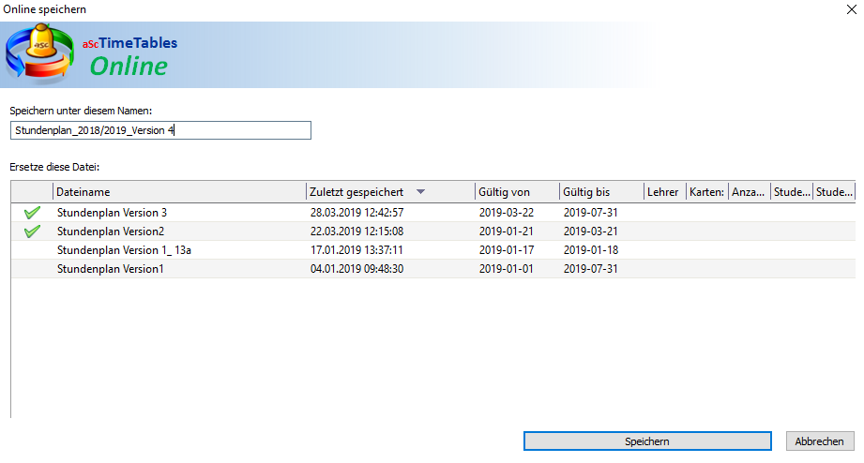This screenshot has height=463, width=864.
Task: Click green checkmark beside Stundenplan Version2
Action: click(33, 231)
